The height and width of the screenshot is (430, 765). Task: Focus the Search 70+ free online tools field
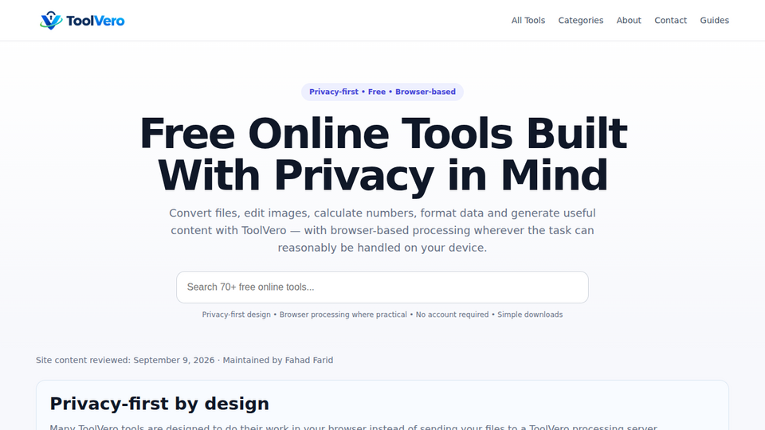tap(382, 287)
